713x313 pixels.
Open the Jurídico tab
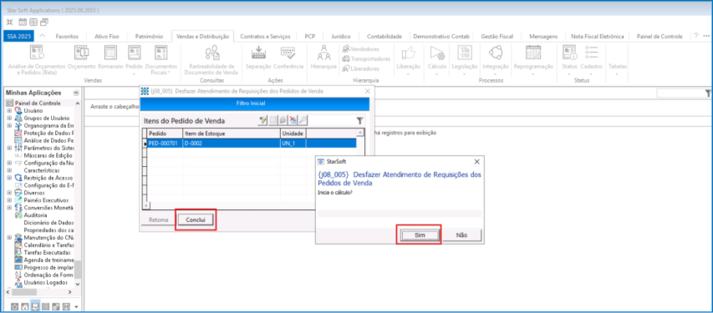point(341,37)
